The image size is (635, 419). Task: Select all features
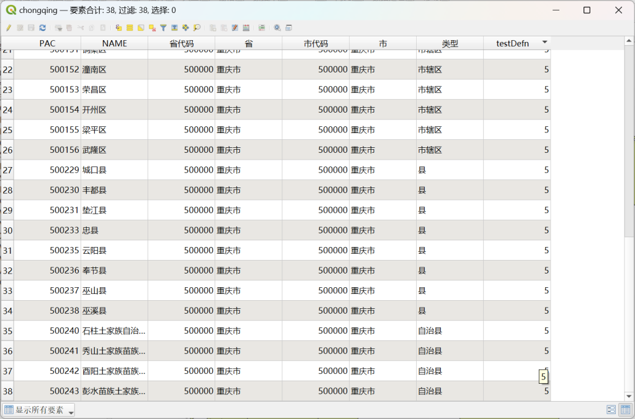tap(130, 28)
